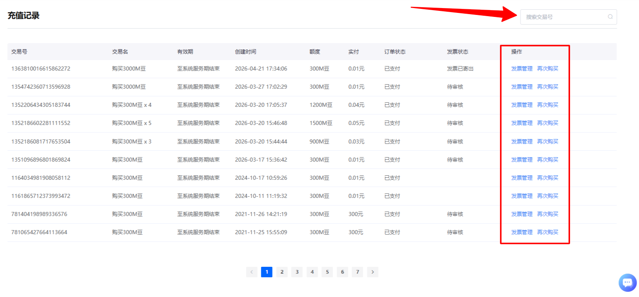This screenshot has width=639, height=297.
Task: Click creation time 2026-04-21 17:34:06
Action: click(261, 69)
